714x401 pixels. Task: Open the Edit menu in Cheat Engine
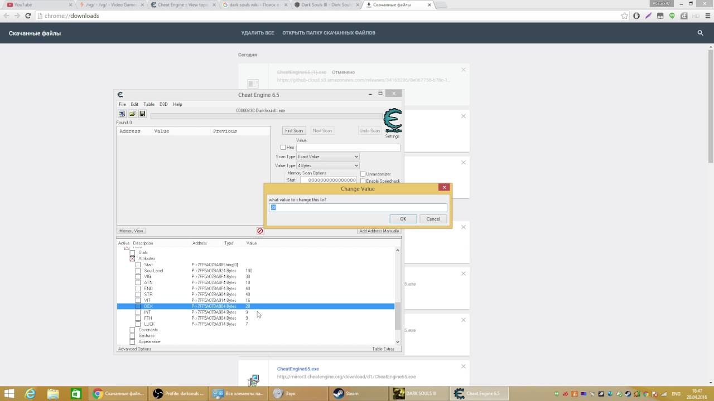click(x=134, y=104)
